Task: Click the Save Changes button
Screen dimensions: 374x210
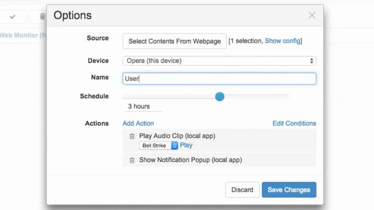Action: 289,190
